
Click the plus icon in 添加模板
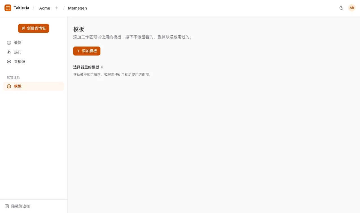pos(78,51)
